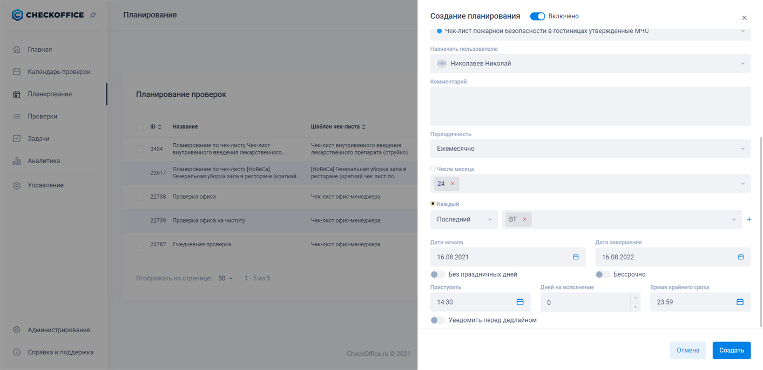Open the calendar picker for Дата начала

(575, 257)
